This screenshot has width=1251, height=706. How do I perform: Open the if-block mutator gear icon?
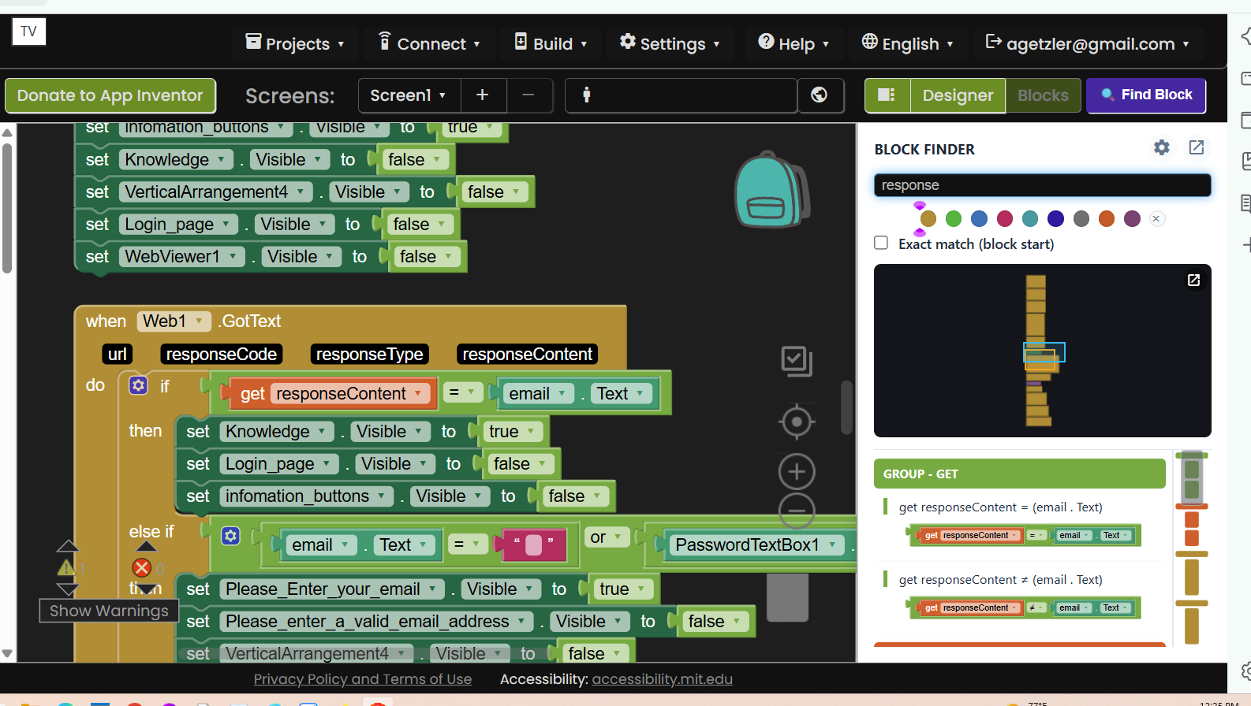(138, 385)
